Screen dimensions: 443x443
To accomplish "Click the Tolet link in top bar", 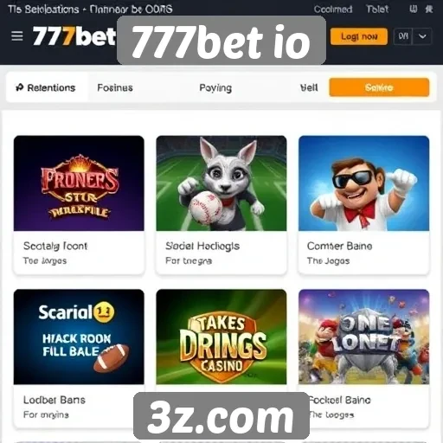I will (377, 10).
